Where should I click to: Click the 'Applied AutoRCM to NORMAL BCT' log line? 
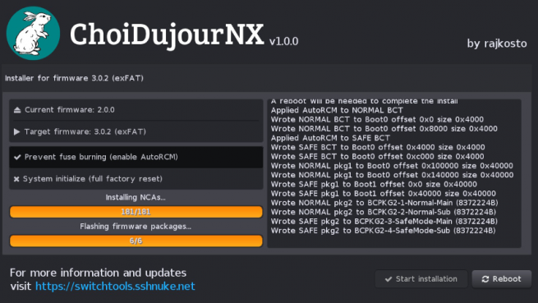(x=337, y=110)
